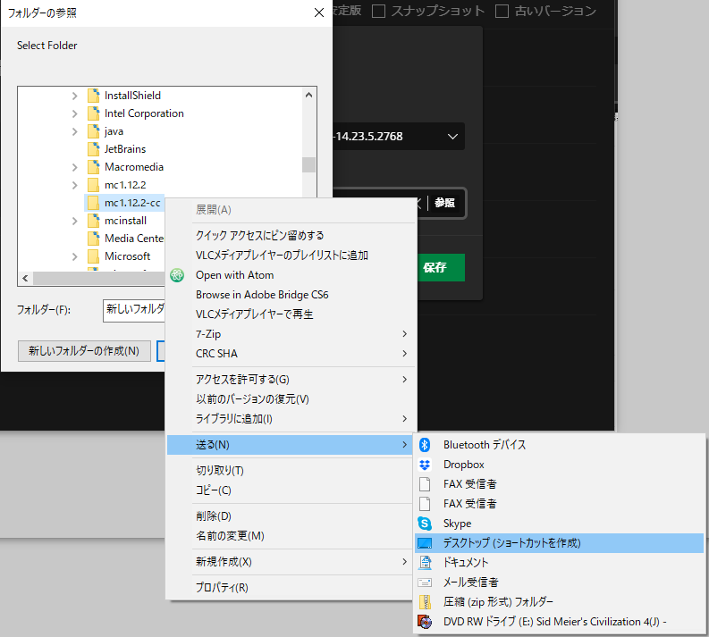Click the folder tree scroll-up arrow

tap(308, 95)
